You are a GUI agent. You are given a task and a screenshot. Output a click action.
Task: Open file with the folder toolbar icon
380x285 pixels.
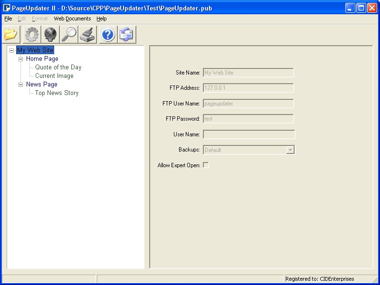(x=11, y=35)
